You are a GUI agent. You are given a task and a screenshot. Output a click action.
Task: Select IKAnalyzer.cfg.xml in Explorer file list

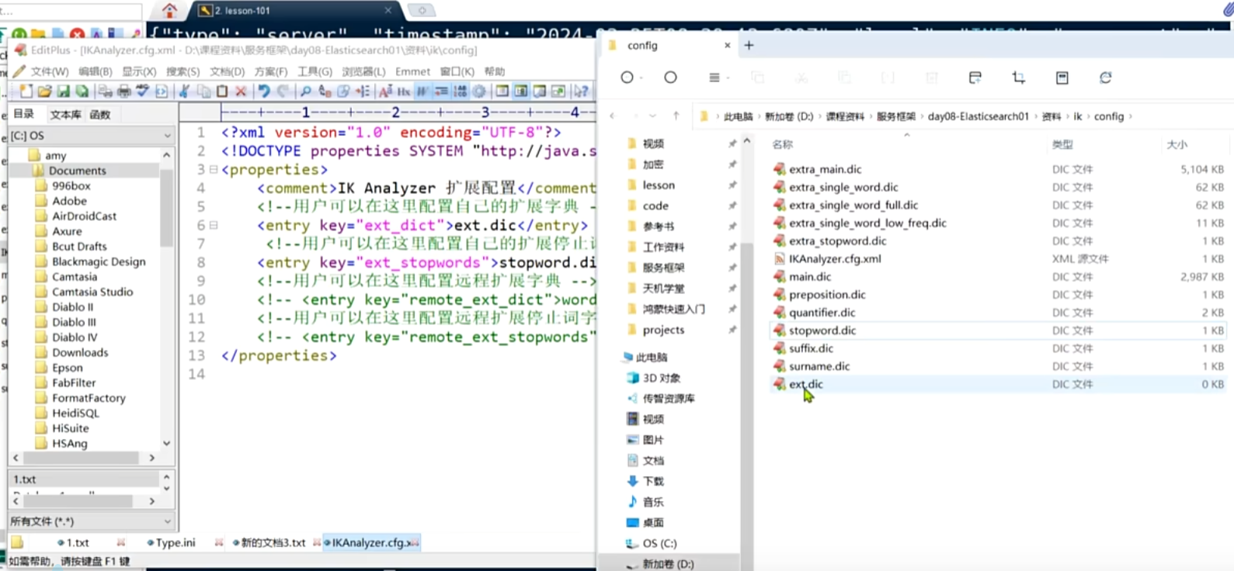click(835, 258)
